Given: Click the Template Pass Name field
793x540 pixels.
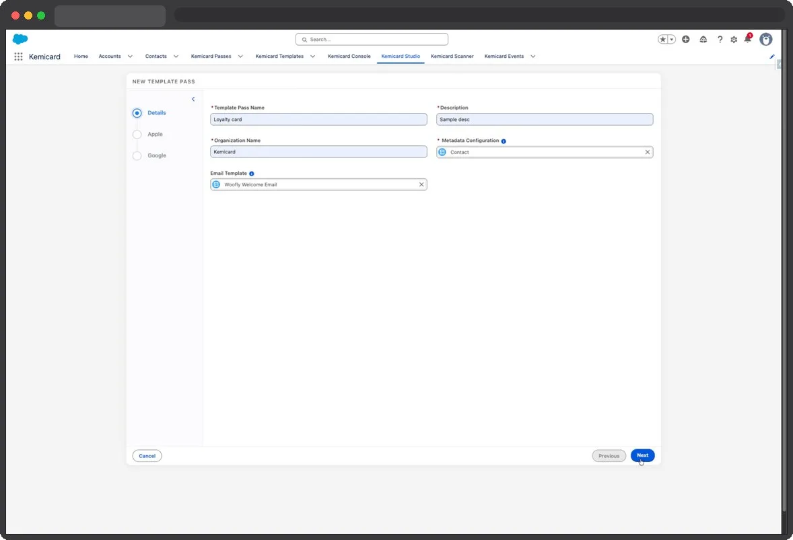Looking at the screenshot, I should coord(318,119).
